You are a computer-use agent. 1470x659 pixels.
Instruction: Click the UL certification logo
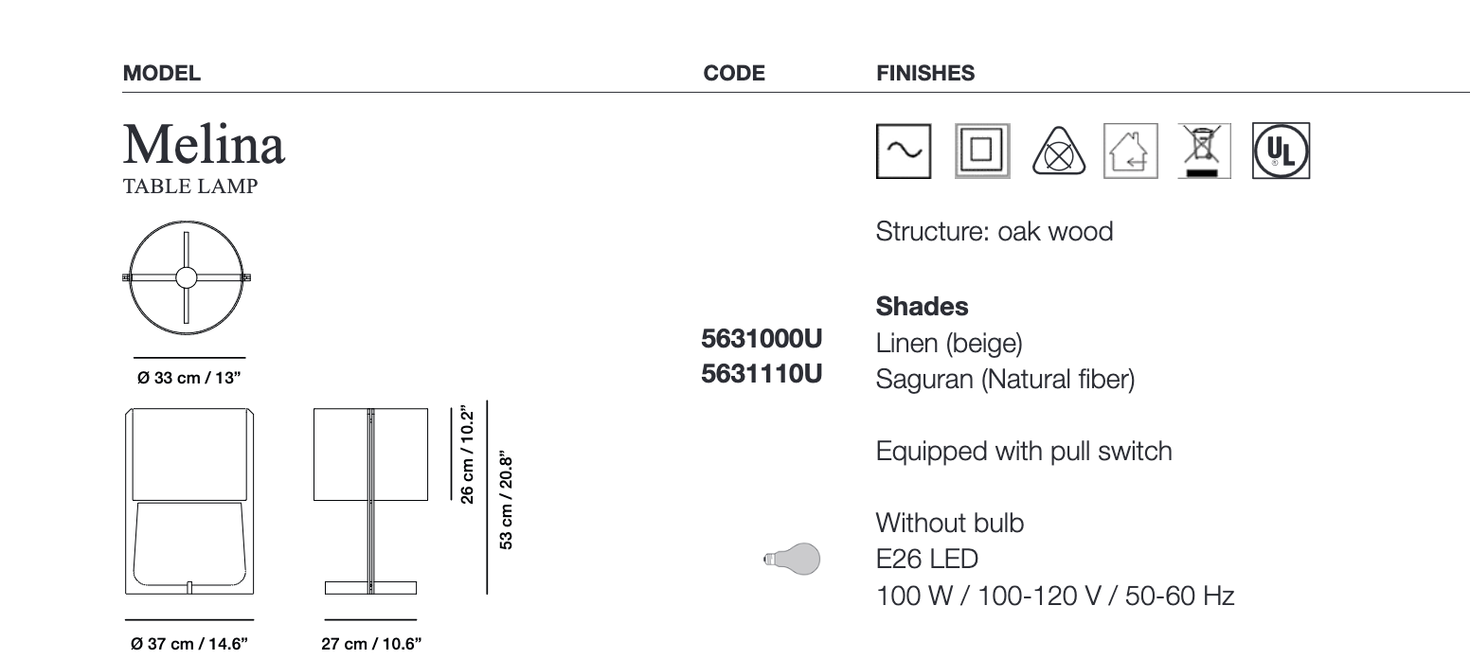coord(1282,151)
